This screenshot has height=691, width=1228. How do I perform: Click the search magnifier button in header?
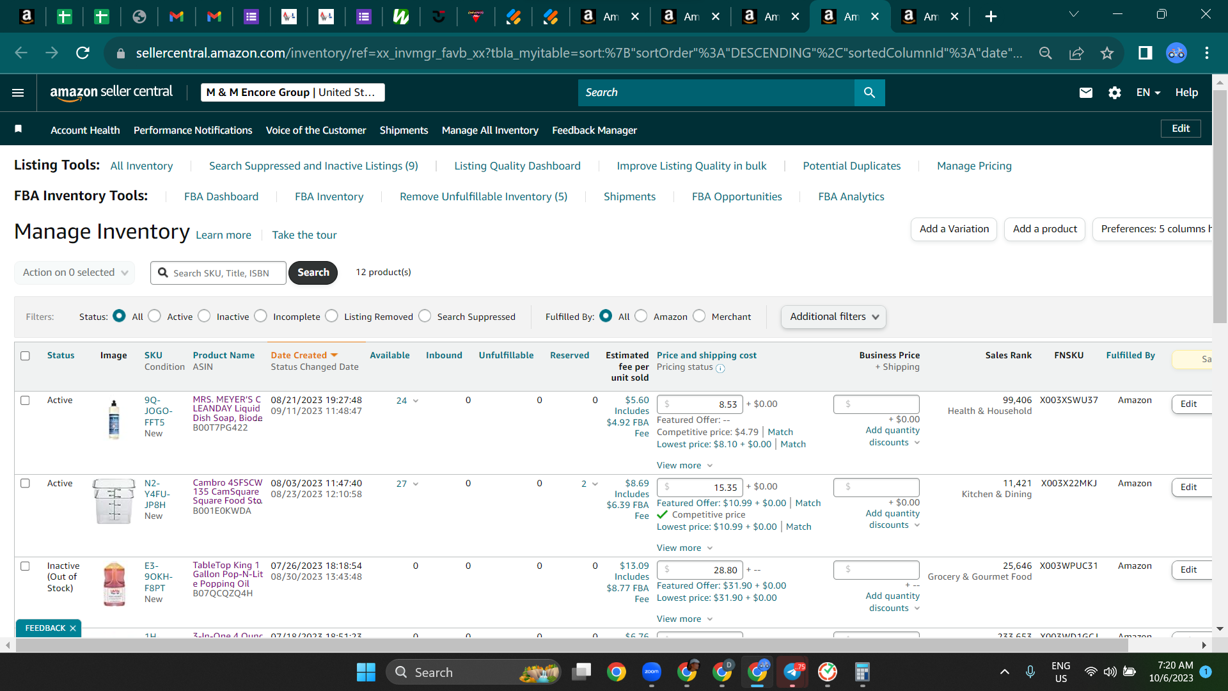[869, 93]
